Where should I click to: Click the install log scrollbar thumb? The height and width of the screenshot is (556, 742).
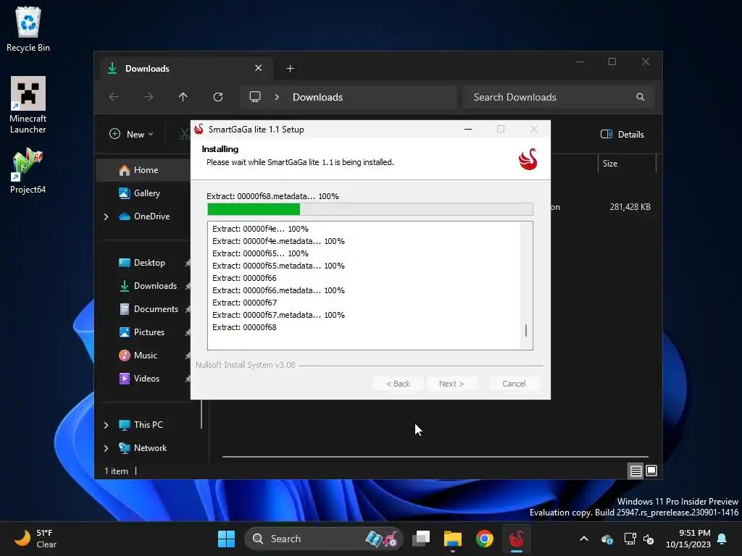click(x=526, y=330)
